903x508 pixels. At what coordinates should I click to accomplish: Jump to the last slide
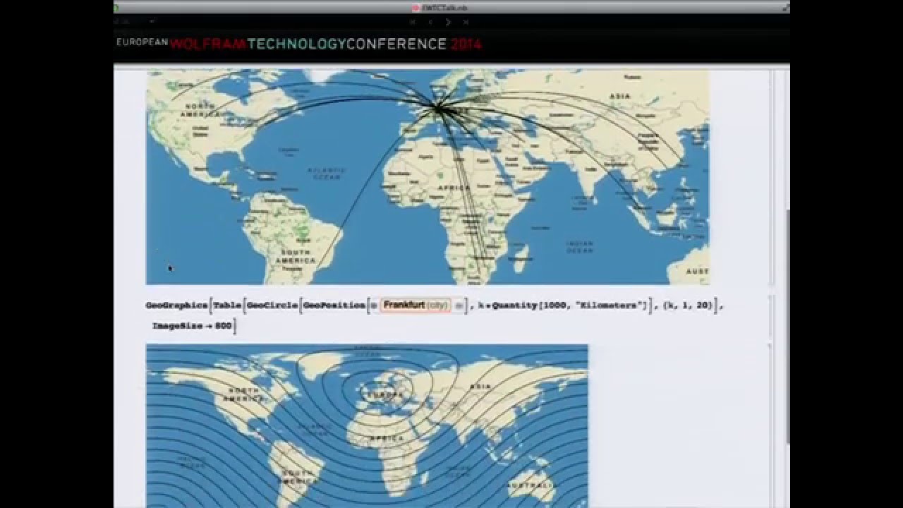466,23
